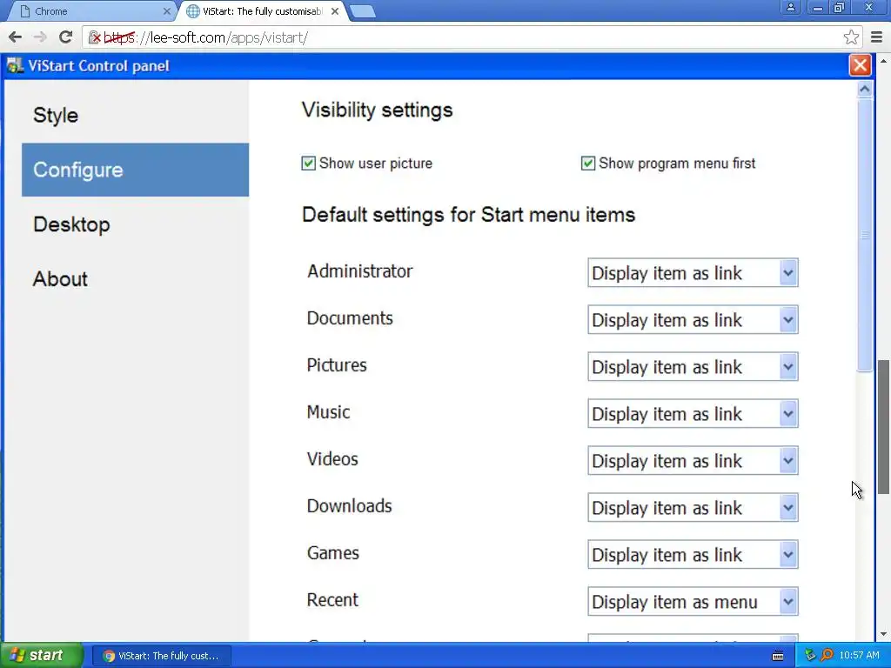
Task: Open the Videos display dropdown
Action: 693,461
